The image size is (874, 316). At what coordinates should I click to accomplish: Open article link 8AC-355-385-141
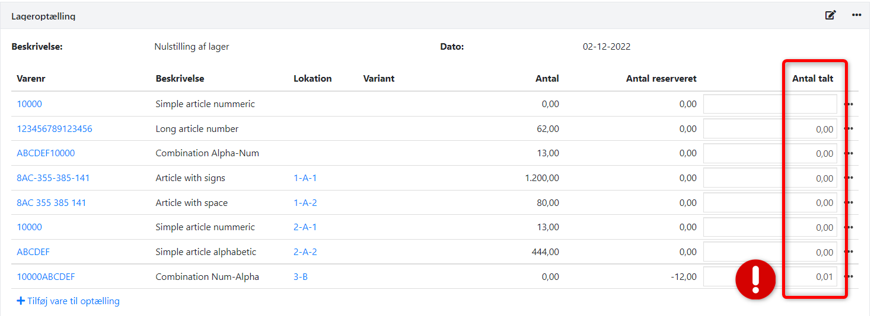[x=53, y=178]
